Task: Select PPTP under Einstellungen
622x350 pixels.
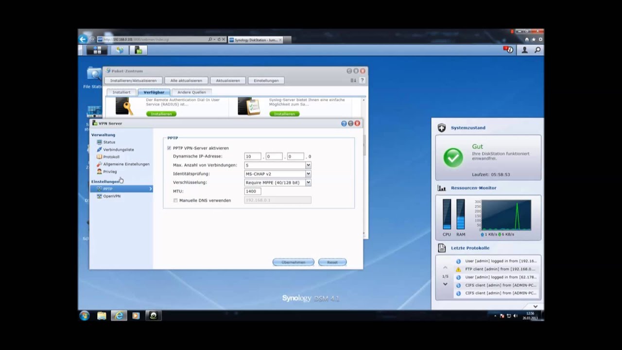Action: [x=121, y=189]
